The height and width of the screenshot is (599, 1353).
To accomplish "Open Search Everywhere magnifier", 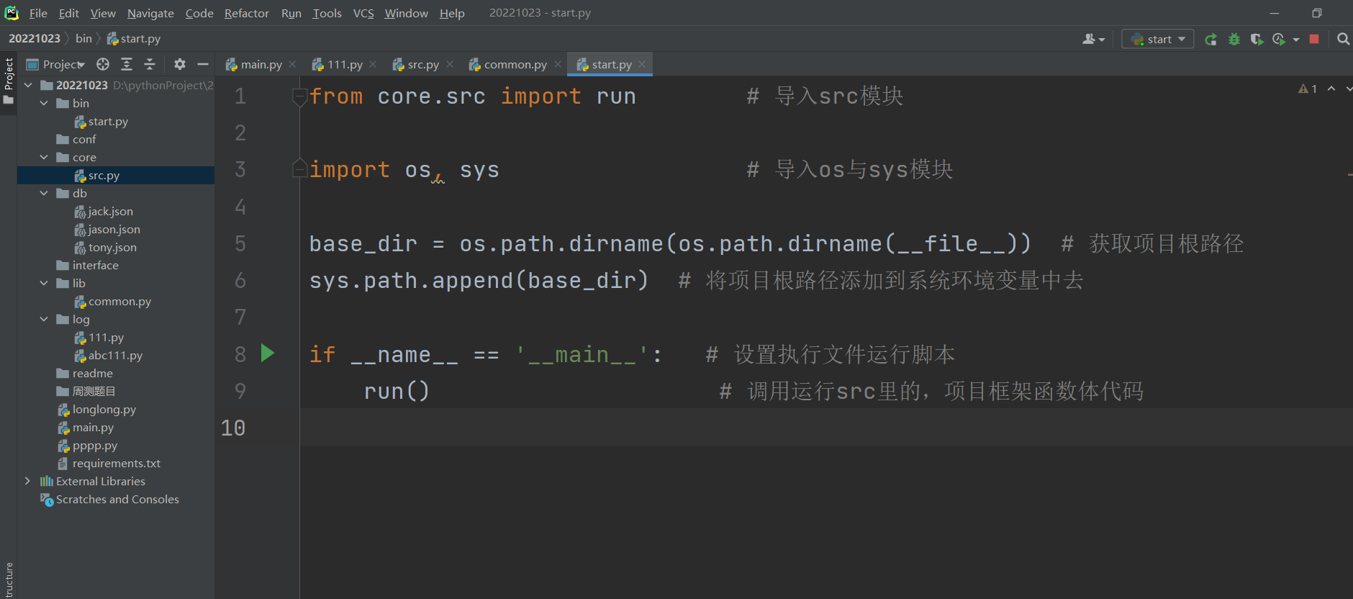I will coord(1343,40).
